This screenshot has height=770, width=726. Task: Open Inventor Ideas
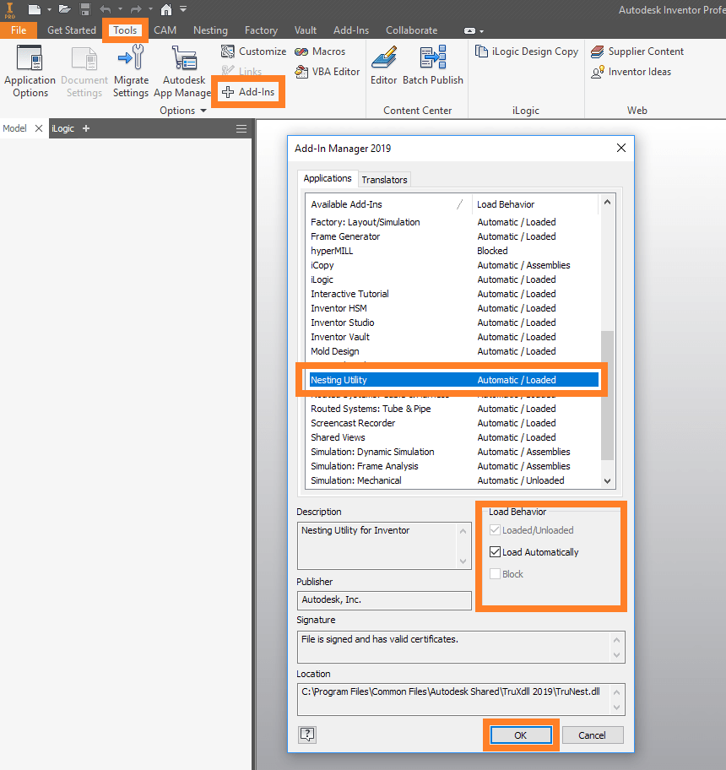coord(631,72)
